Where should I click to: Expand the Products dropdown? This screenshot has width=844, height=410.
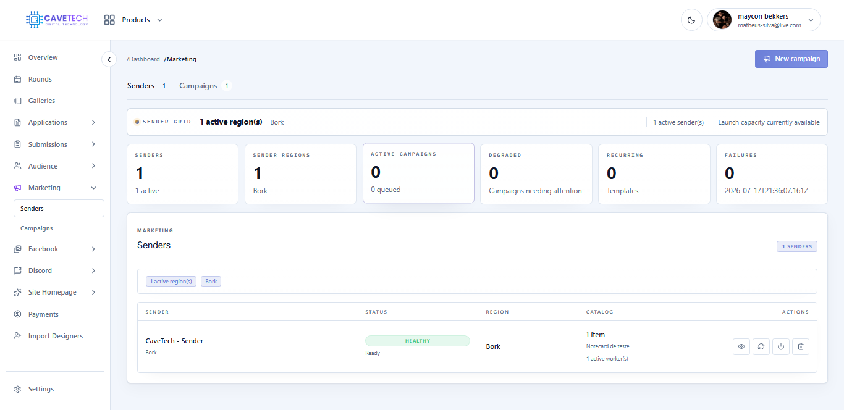(x=133, y=20)
